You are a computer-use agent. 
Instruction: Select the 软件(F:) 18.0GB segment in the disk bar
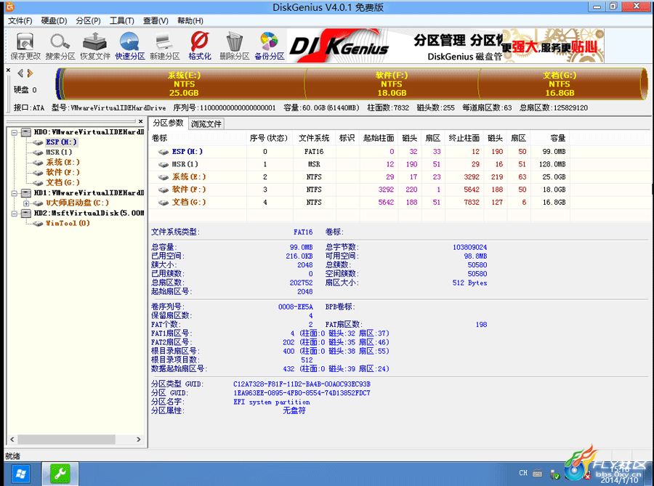point(392,84)
